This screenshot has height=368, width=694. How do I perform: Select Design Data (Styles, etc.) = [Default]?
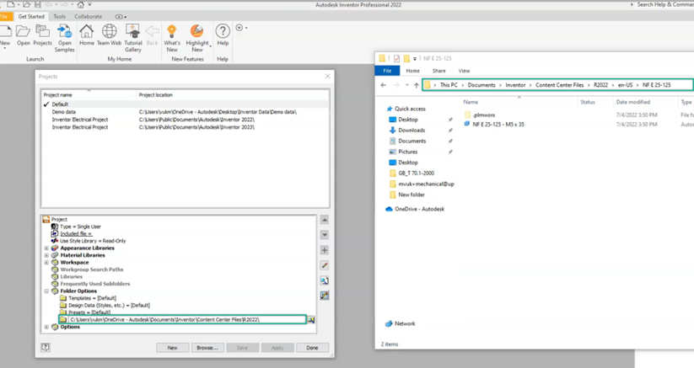tap(105, 306)
